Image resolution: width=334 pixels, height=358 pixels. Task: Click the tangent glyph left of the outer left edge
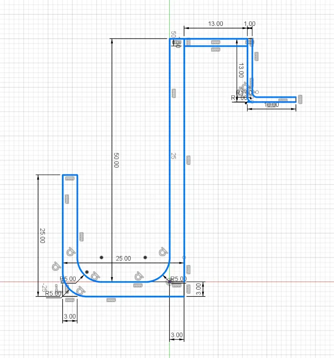[56, 267]
